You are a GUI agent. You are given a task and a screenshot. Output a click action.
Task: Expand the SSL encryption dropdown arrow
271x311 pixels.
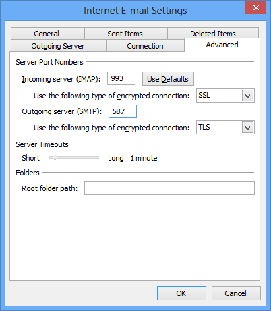(248, 96)
